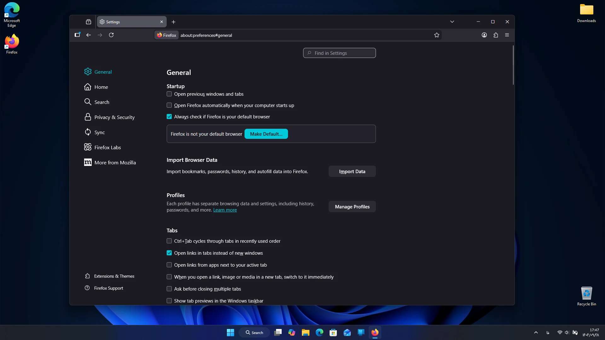Screen dimensions: 605x340
Task: Toggle the sidebar icon in toolbar
Action: 77,35
